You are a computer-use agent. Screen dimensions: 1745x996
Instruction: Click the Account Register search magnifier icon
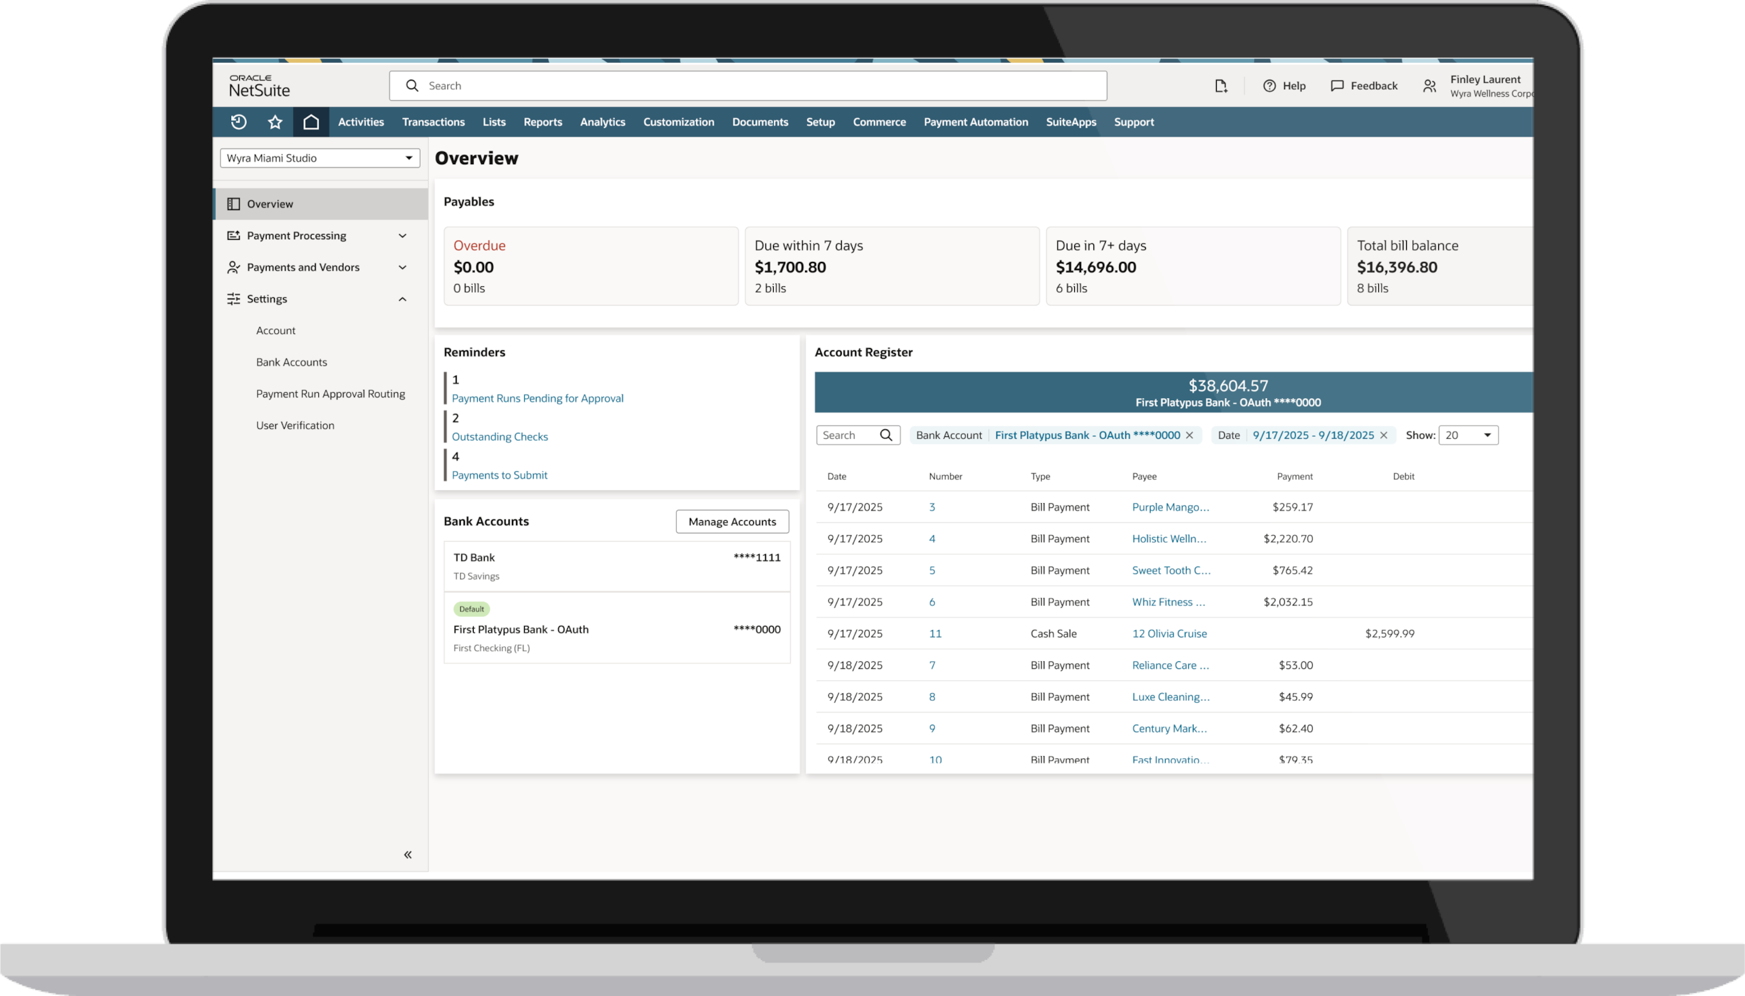pos(886,435)
